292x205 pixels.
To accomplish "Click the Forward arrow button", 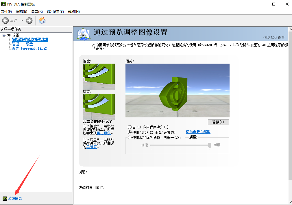I will point(29,21).
